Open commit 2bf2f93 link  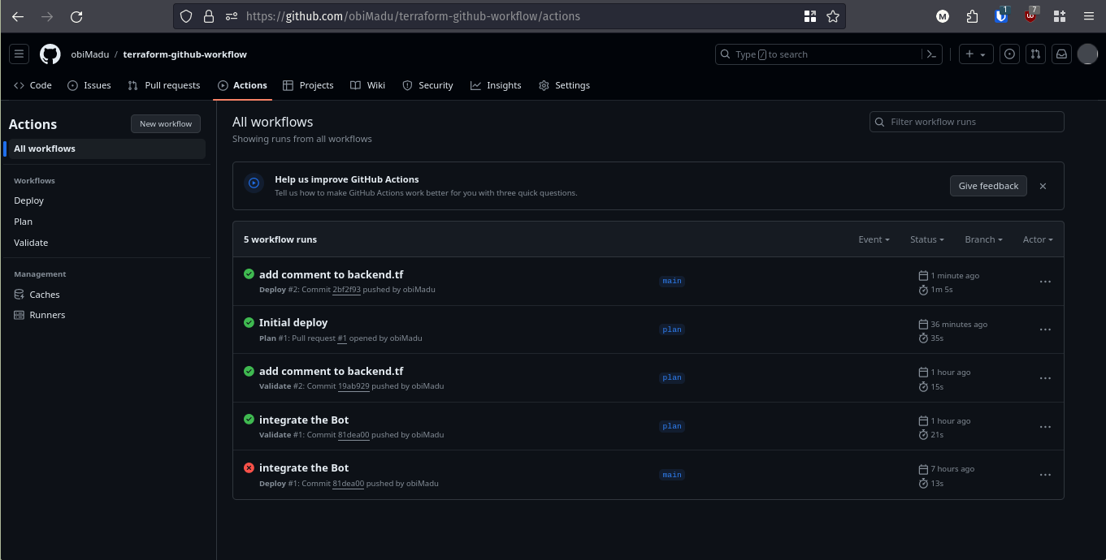point(346,290)
